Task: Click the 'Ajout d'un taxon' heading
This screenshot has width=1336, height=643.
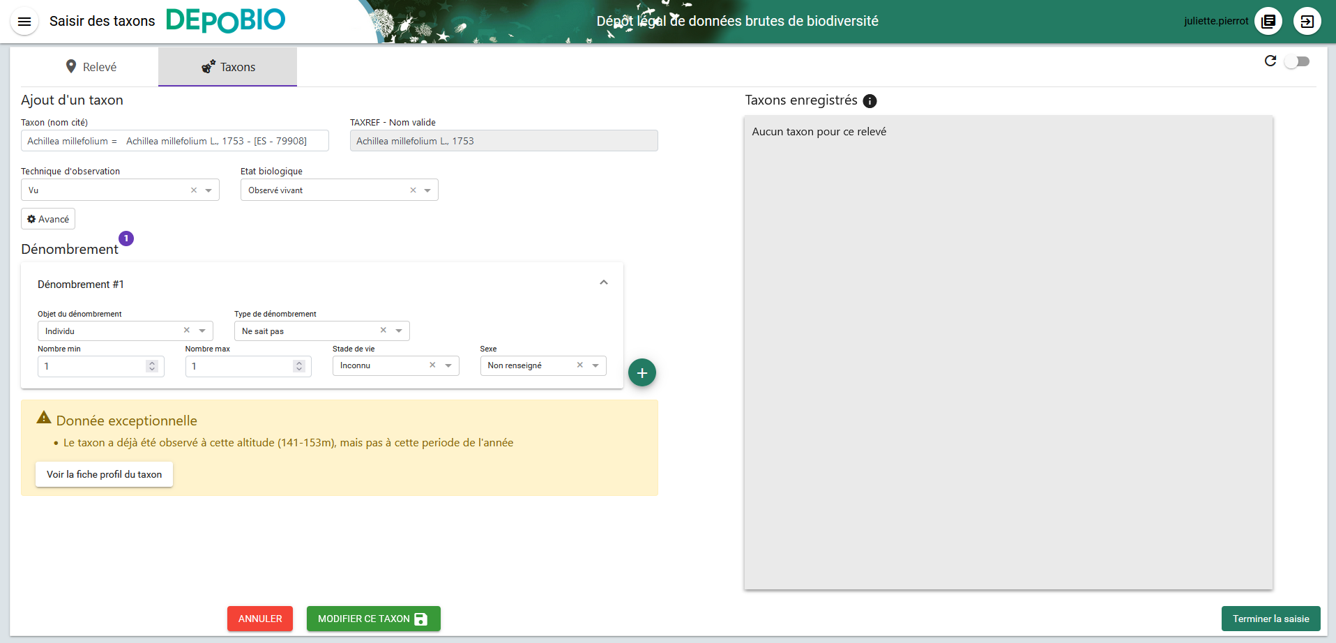Action: click(72, 100)
